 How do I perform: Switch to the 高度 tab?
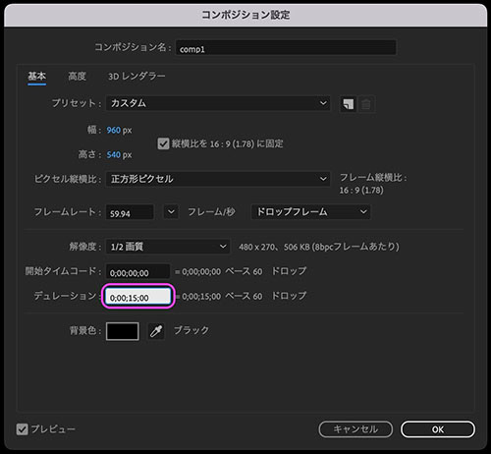(x=77, y=77)
